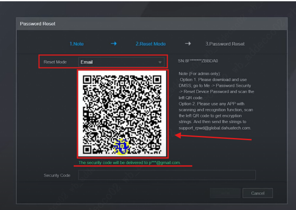The width and height of the screenshot is (296, 210).
Task: Click the QR code's top-left finder square
Action: tap(87, 80)
